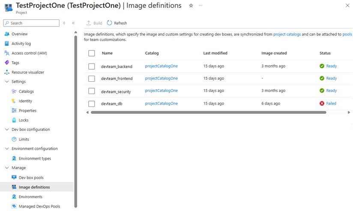Screen dimensions: 353x211
Task: Collapse the Settings section chevron
Action: coord(6,82)
